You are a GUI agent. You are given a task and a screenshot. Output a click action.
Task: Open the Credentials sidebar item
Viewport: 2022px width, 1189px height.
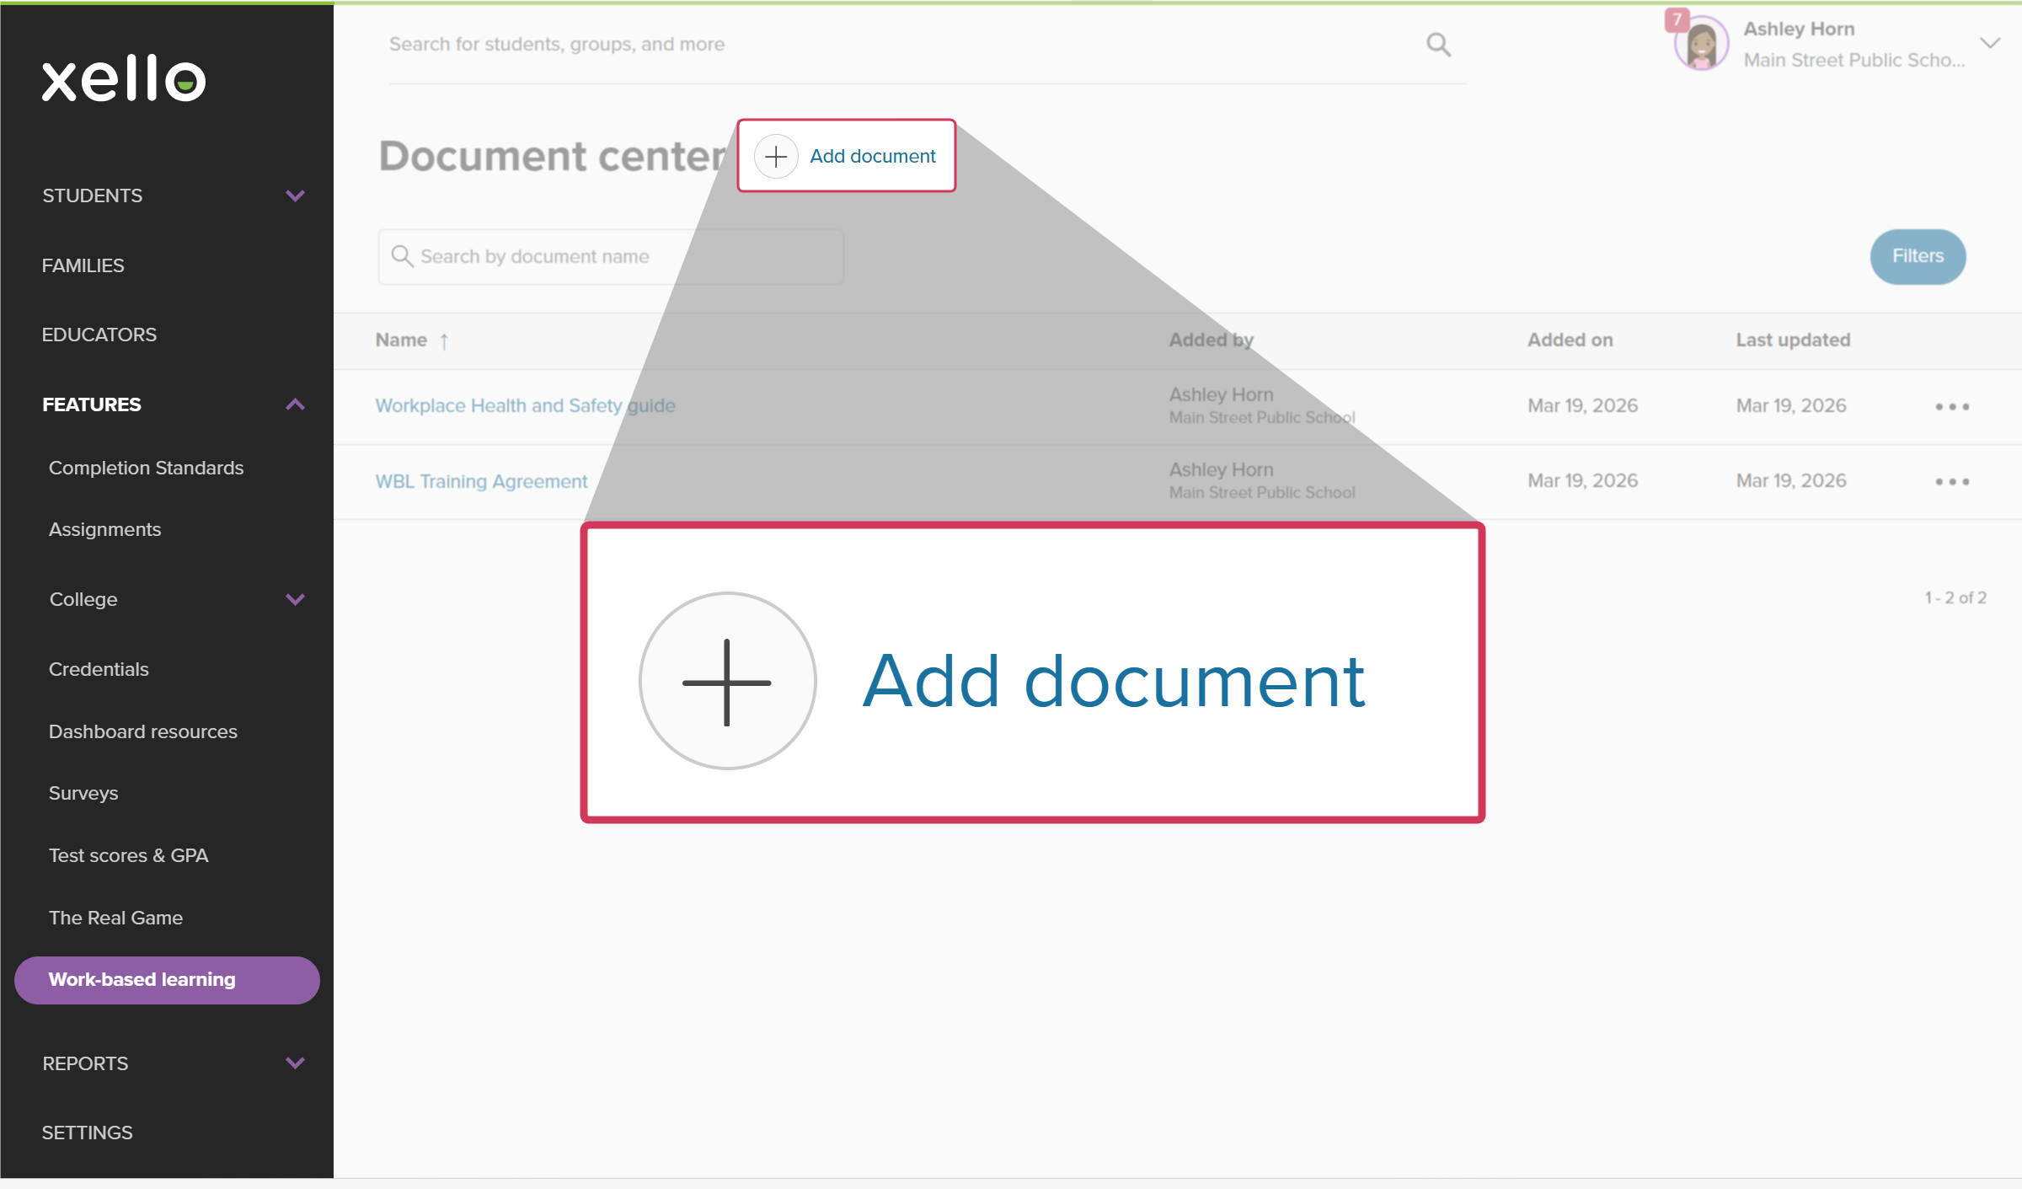click(x=99, y=669)
